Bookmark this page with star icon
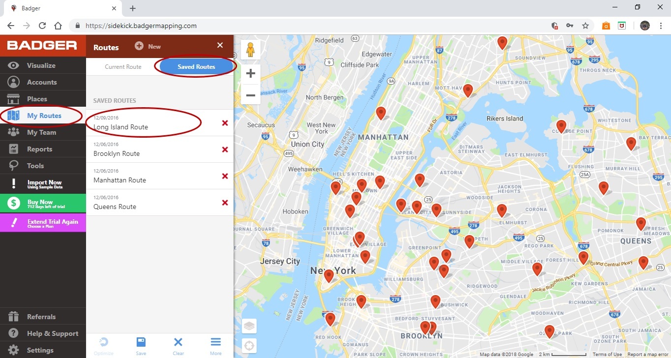The height and width of the screenshot is (358, 671). click(x=585, y=26)
